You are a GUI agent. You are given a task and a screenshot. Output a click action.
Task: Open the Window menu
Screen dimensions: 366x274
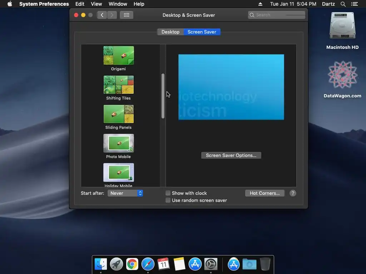pyautogui.click(x=118, y=4)
